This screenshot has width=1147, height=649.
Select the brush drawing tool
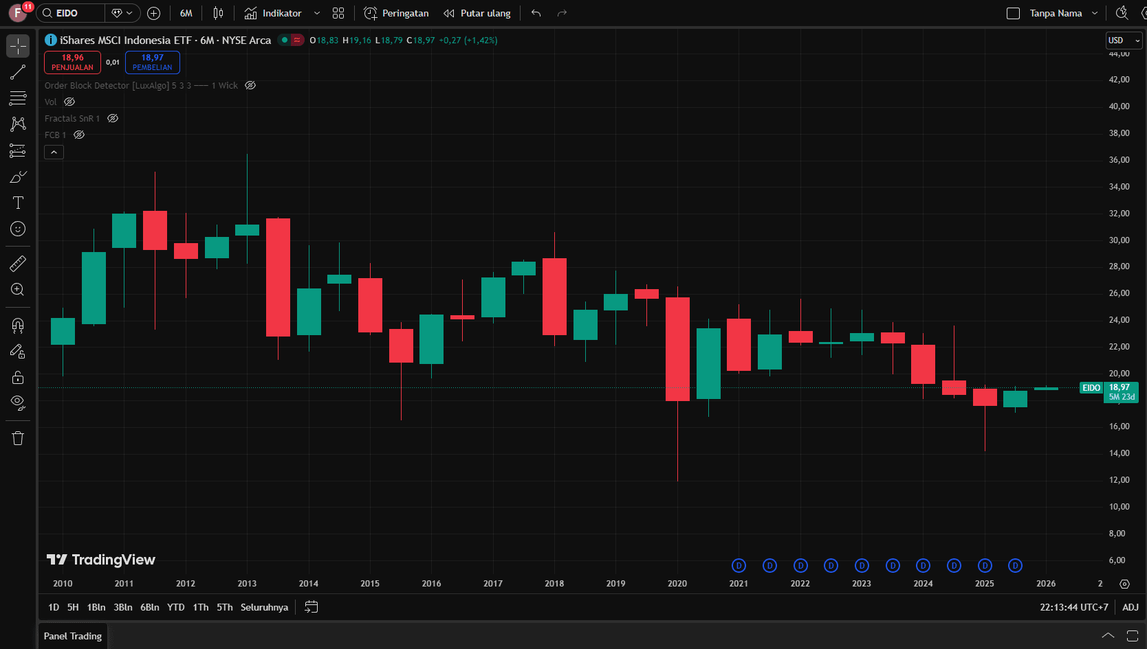pyautogui.click(x=18, y=177)
